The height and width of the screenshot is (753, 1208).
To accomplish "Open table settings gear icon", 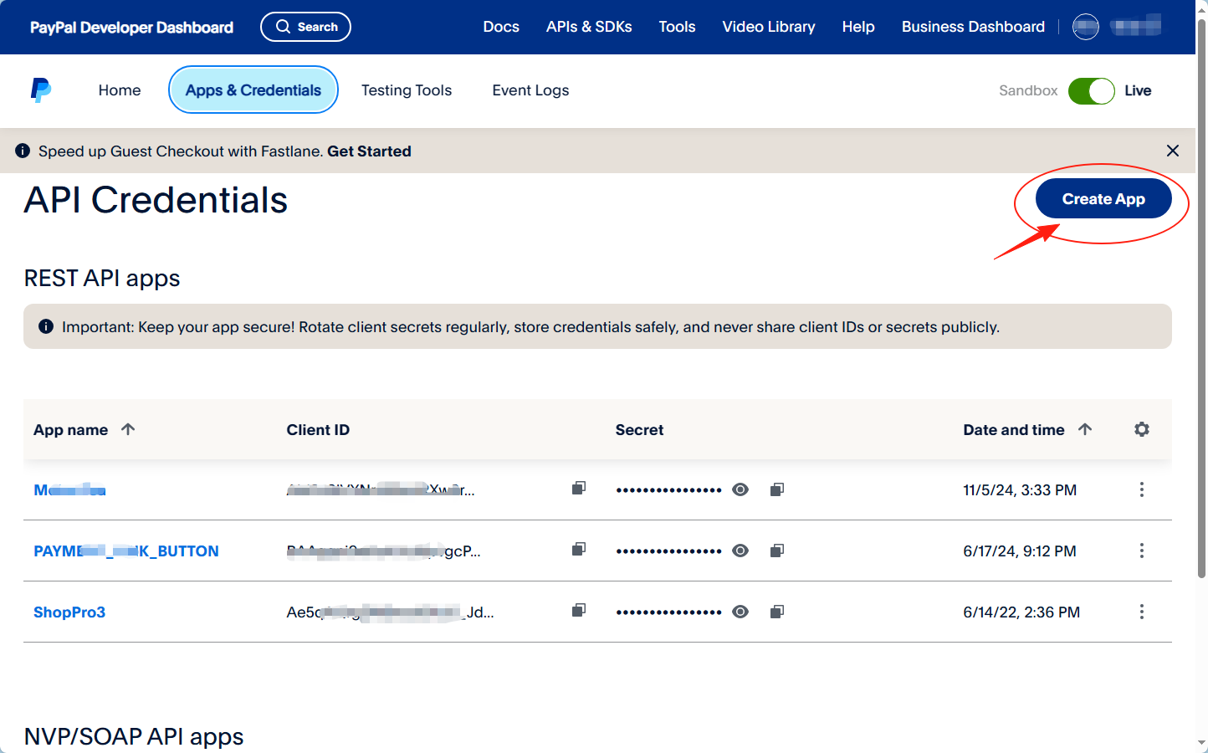I will (1141, 429).
